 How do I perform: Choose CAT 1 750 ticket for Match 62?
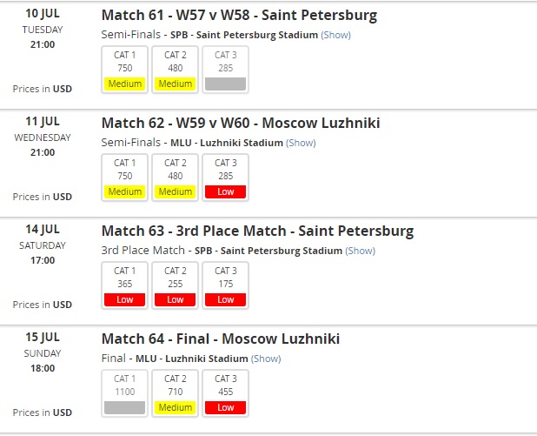[x=124, y=178]
